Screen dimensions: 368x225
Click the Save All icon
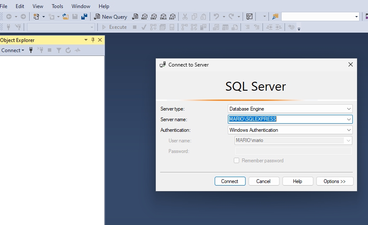click(84, 17)
